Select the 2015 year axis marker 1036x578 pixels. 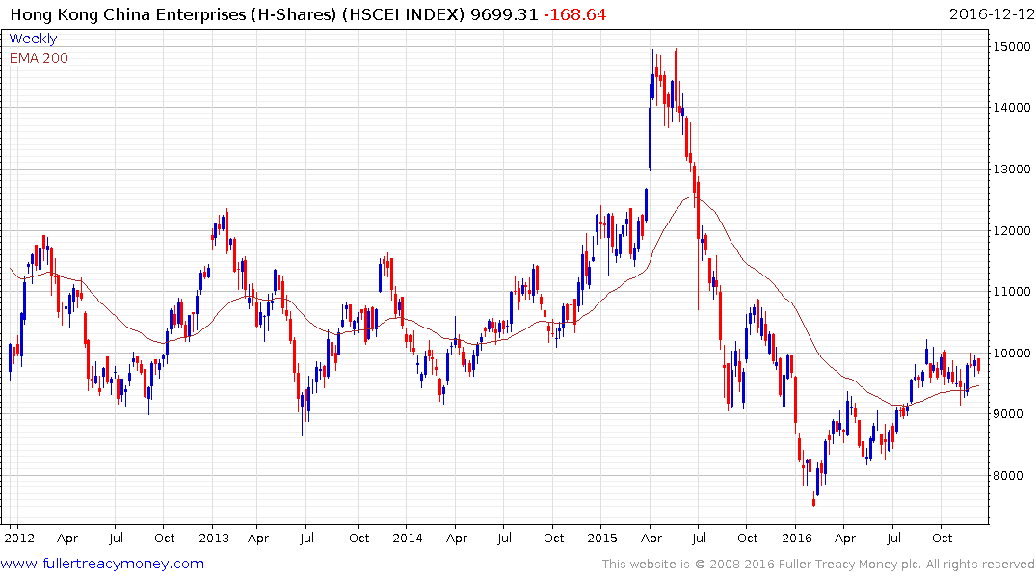click(x=602, y=539)
